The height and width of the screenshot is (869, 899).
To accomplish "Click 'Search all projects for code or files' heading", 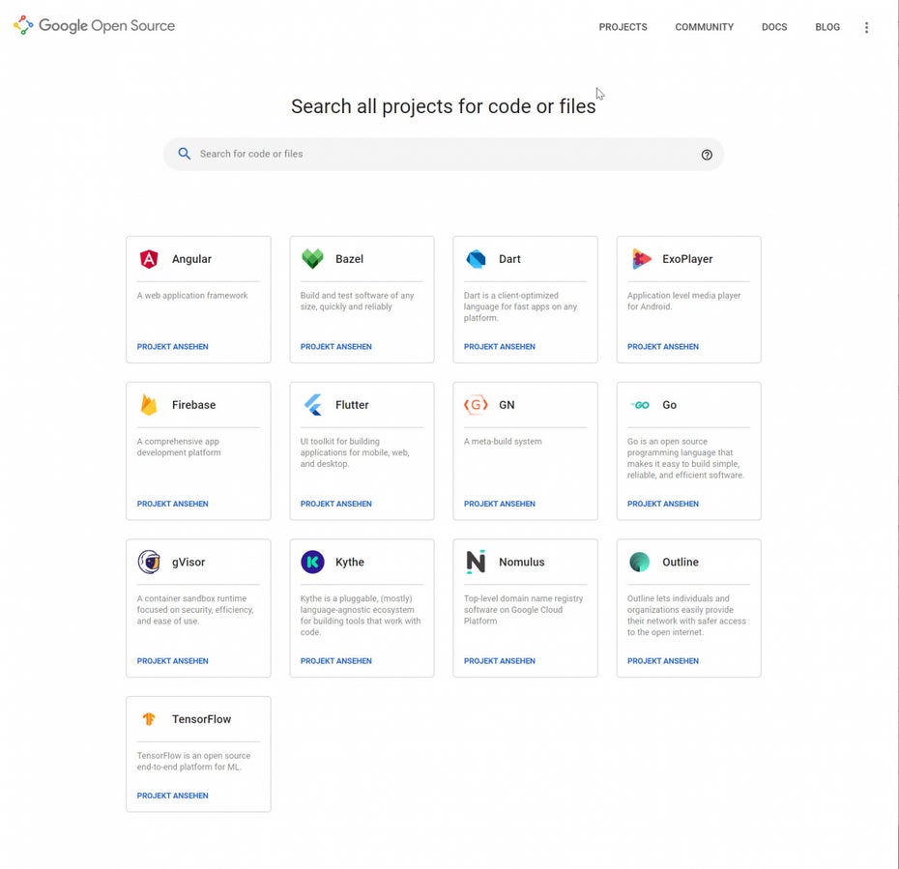I will (x=443, y=106).
